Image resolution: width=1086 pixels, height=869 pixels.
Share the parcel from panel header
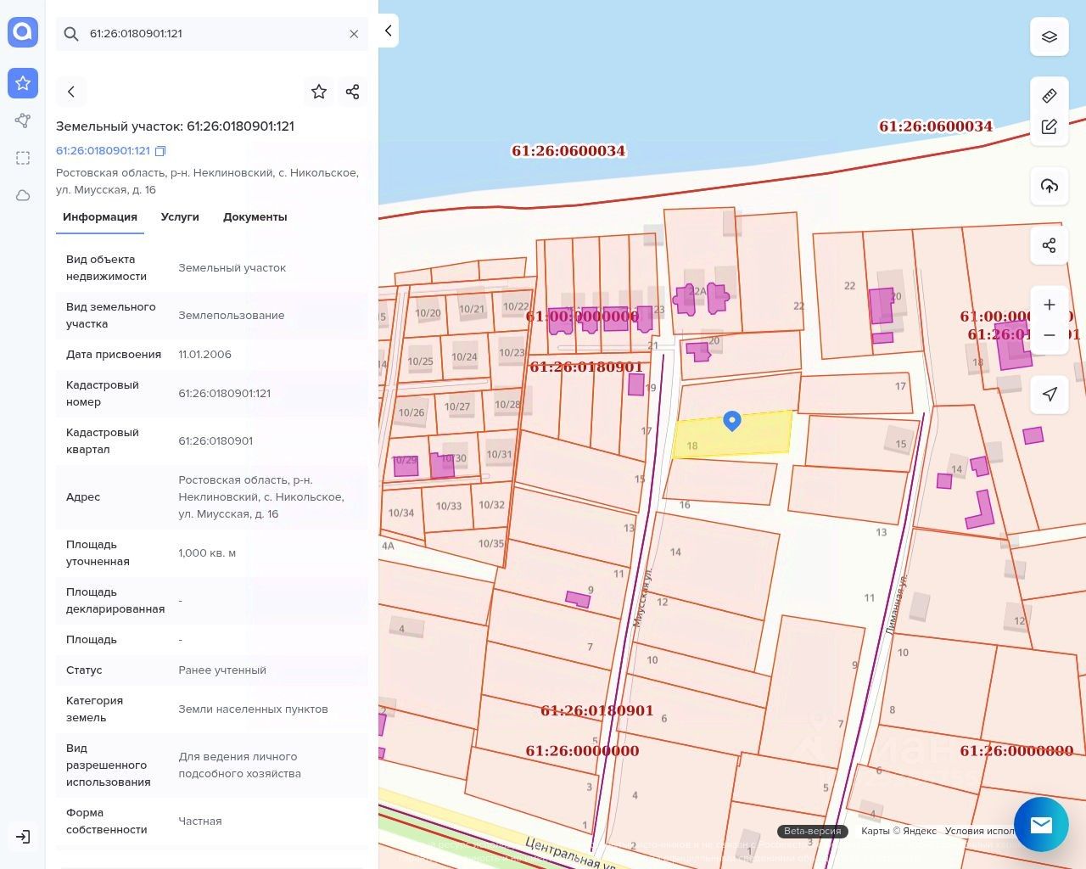coord(353,92)
